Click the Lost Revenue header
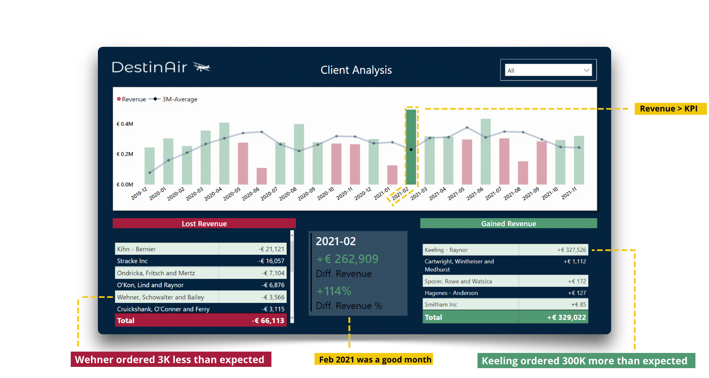709x378 pixels. 204,224
